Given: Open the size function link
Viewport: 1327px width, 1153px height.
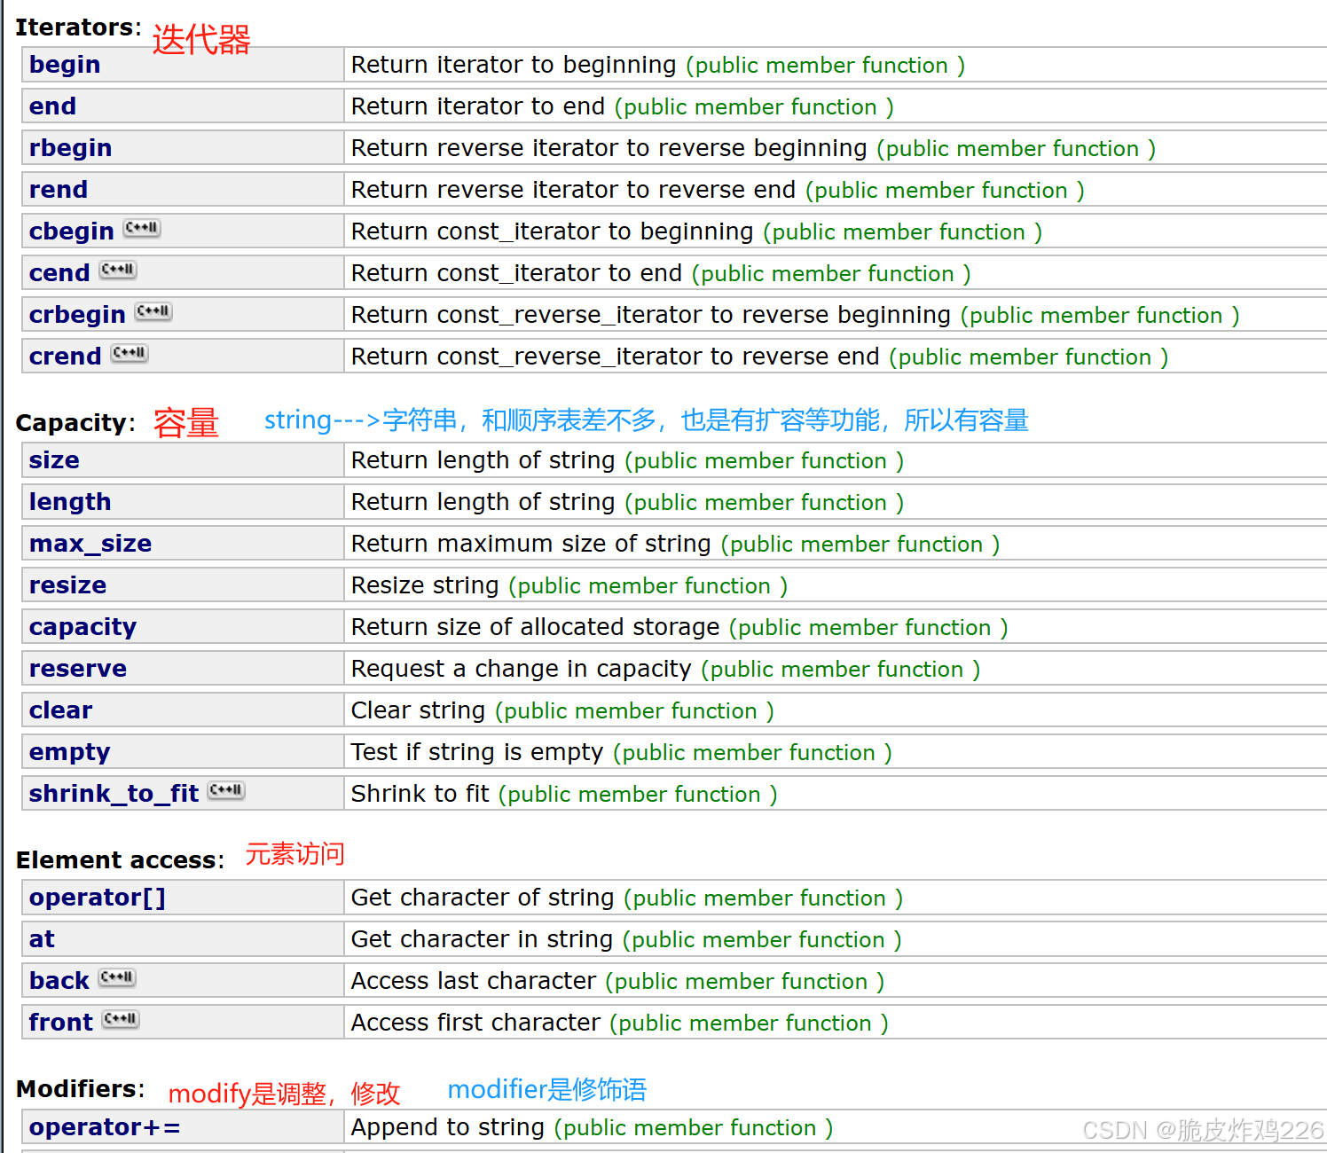Looking at the screenshot, I should (x=54, y=460).
